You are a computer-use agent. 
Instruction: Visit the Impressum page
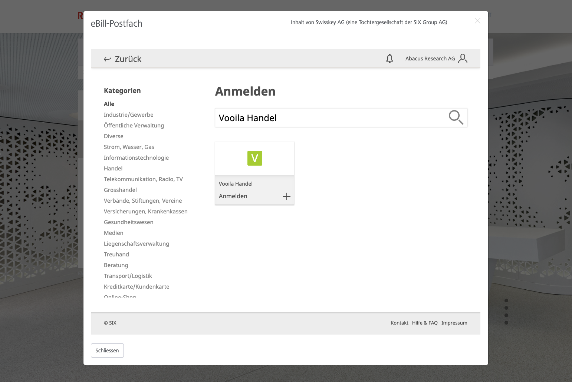454,323
